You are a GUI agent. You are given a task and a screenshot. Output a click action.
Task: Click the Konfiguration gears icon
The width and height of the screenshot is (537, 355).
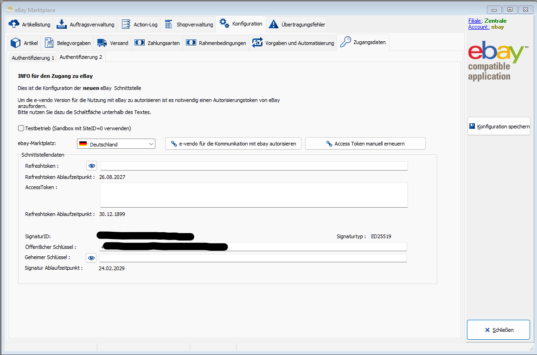(224, 23)
